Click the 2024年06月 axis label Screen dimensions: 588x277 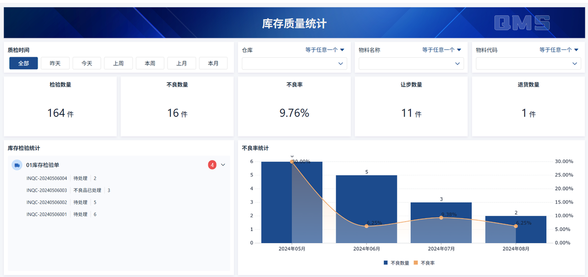pos(367,249)
